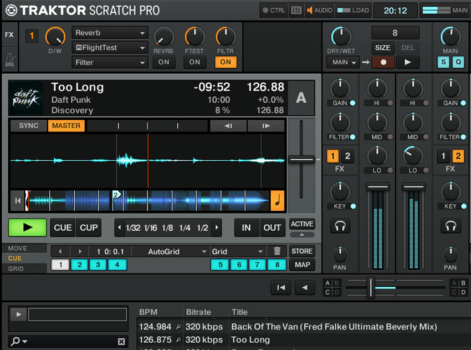
Task: Toggle the S snap button
Action: point(443,62)
